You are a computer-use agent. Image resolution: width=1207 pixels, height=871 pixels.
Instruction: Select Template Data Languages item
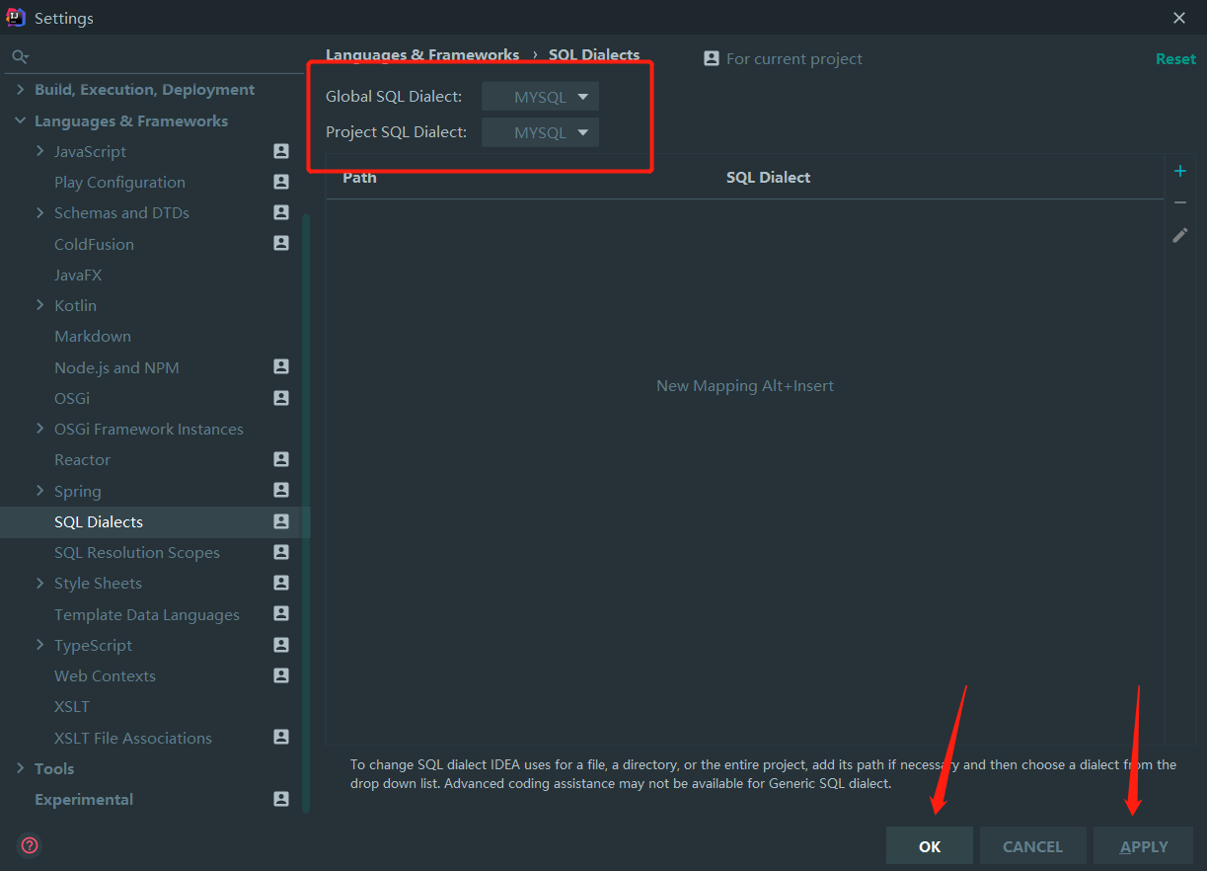[x=147, y=614]
